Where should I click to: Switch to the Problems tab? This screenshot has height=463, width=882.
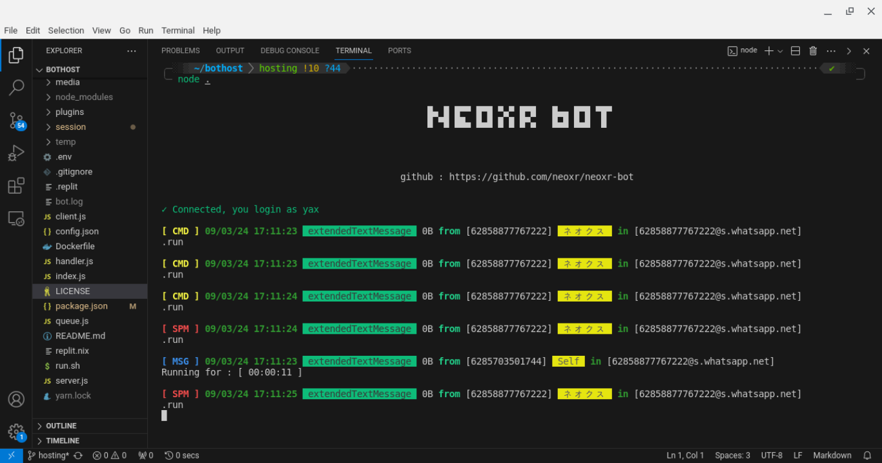[x=181, y=50]
